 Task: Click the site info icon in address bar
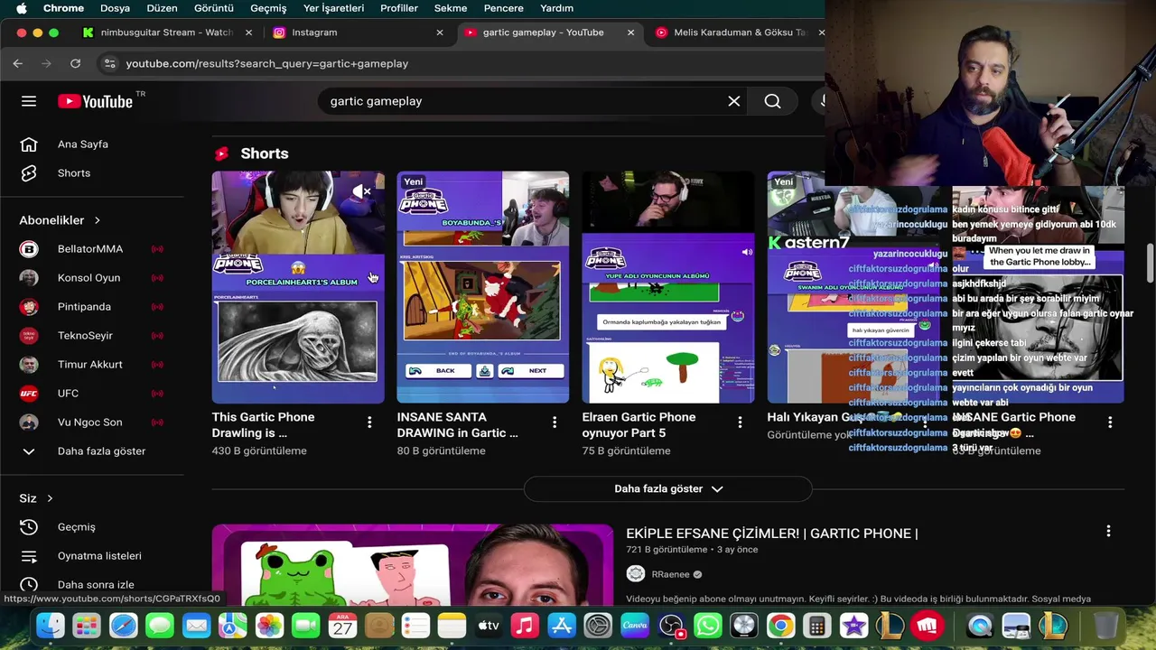109,63
